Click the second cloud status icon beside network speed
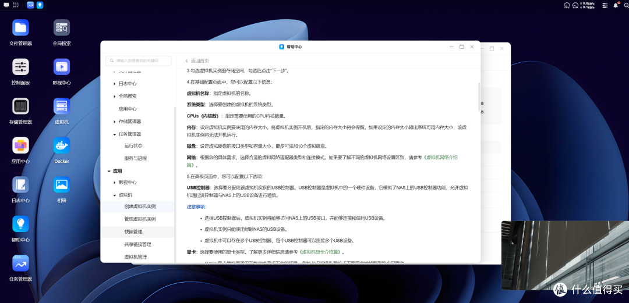 click(576, 5)
